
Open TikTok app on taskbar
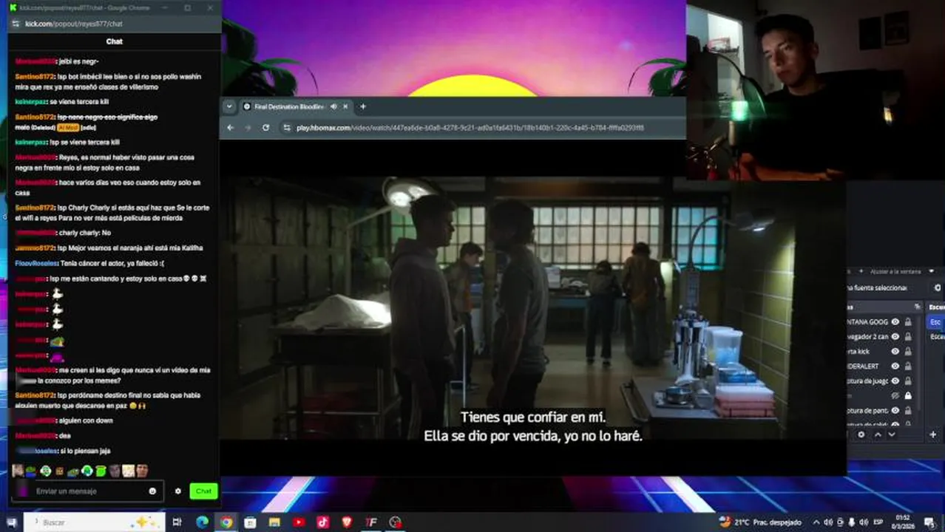tap(323, 522)
